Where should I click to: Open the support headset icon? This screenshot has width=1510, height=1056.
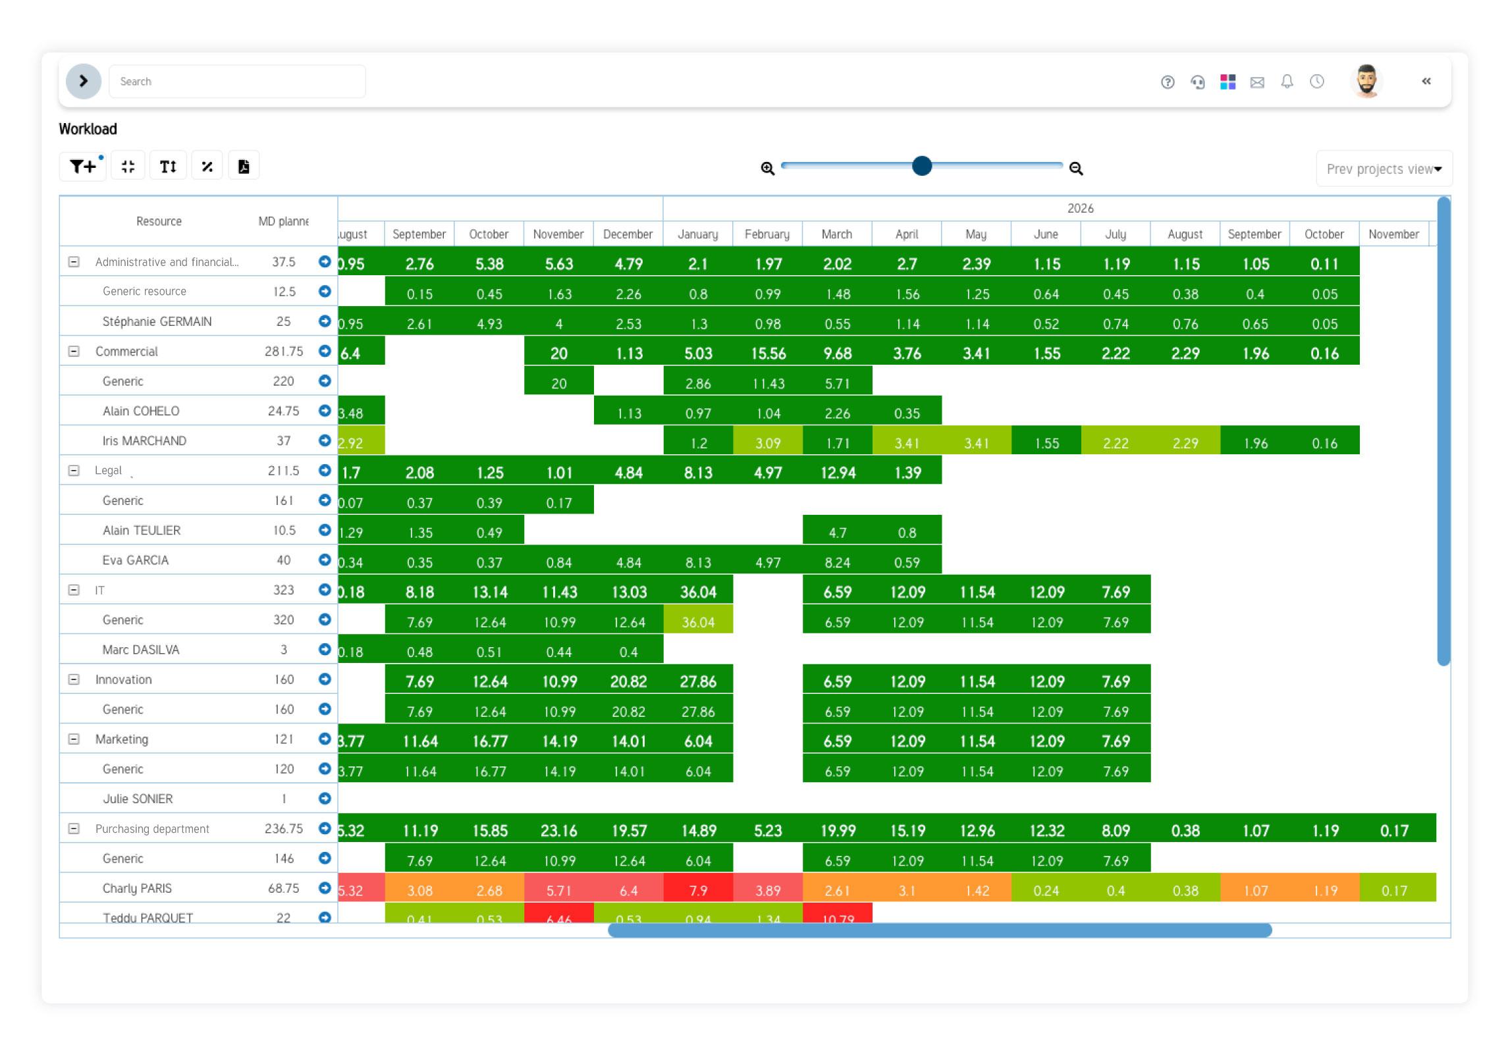click(x=1198, y=82)
